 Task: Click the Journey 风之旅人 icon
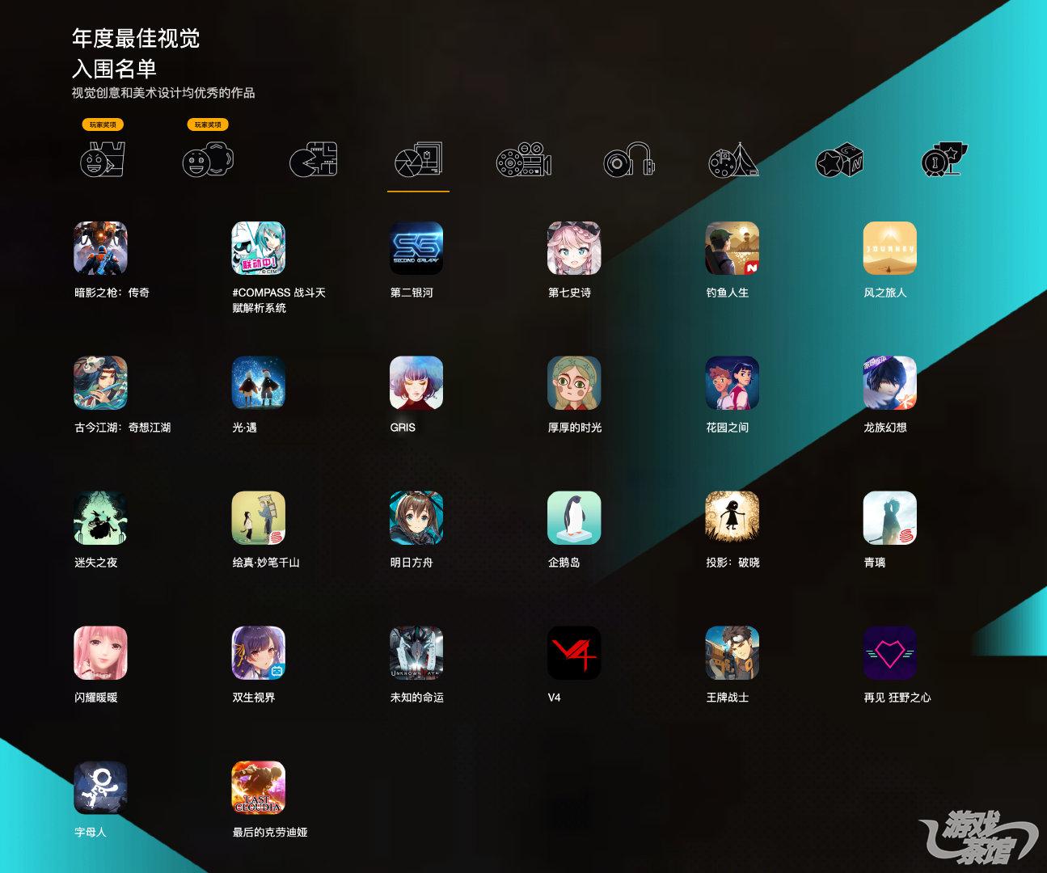tap(890, 248)
